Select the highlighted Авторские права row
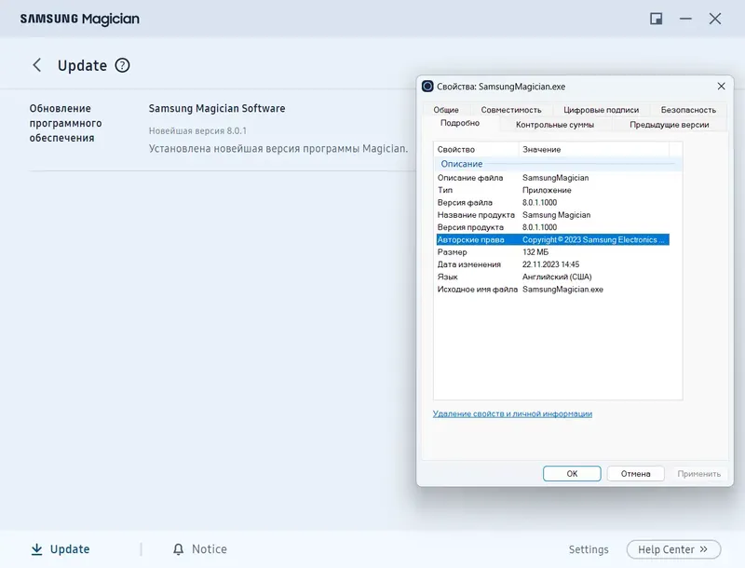 pos(553,239)
